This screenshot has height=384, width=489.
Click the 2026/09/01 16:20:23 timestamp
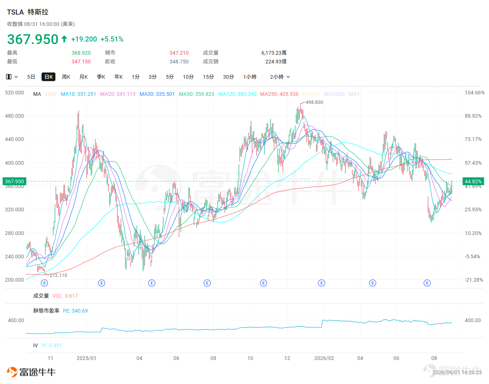point(457,372)
